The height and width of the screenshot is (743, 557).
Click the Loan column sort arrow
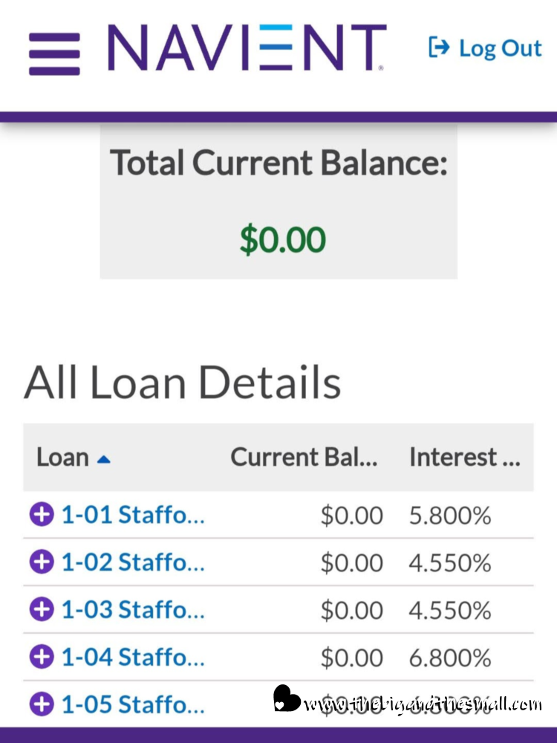click(103, 458)
